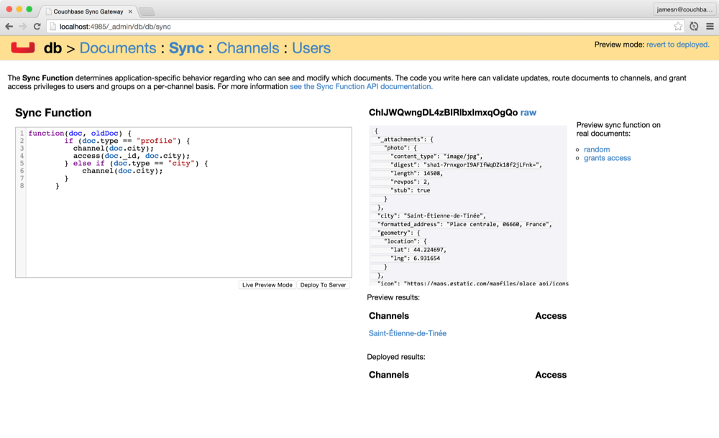Click the "lng": 6.931654 value
The image size is (719, 438).
tap(415, 258)
